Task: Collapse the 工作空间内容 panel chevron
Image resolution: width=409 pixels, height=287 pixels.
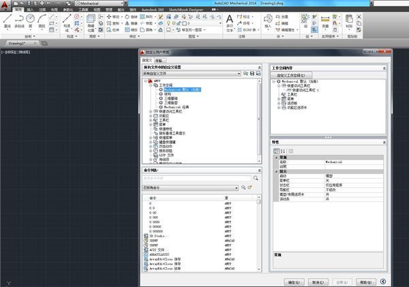Action: click(x=384, y=68)
